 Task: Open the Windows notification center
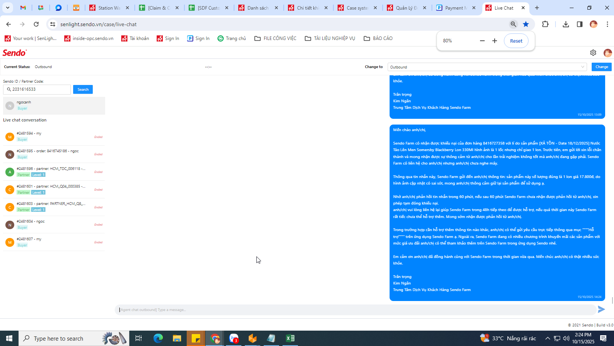tap(603, 338)
